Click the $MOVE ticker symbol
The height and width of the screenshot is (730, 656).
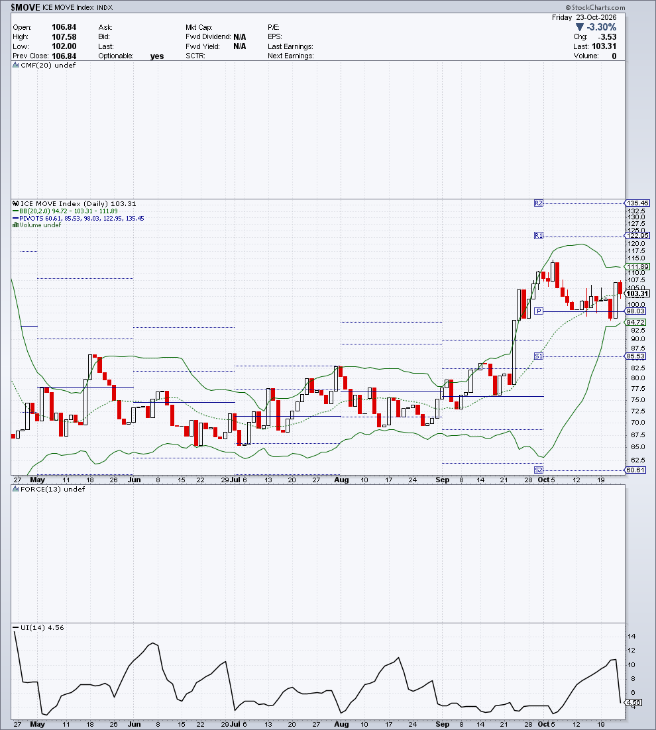(26, 7)
